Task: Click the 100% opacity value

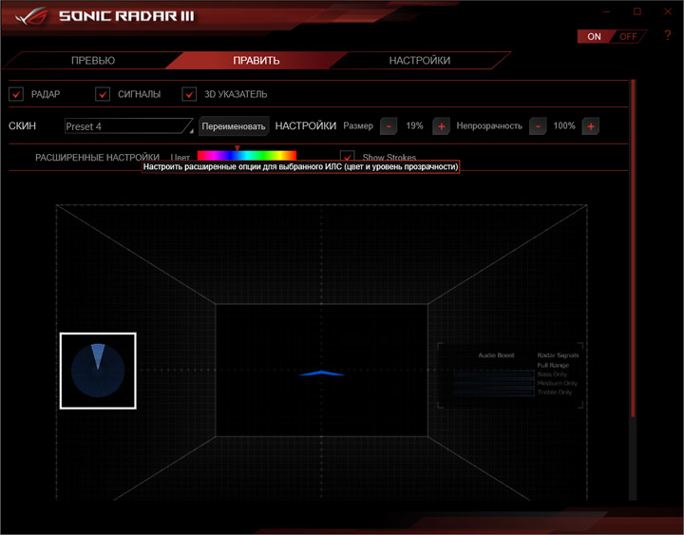Action: coord(564,125)
